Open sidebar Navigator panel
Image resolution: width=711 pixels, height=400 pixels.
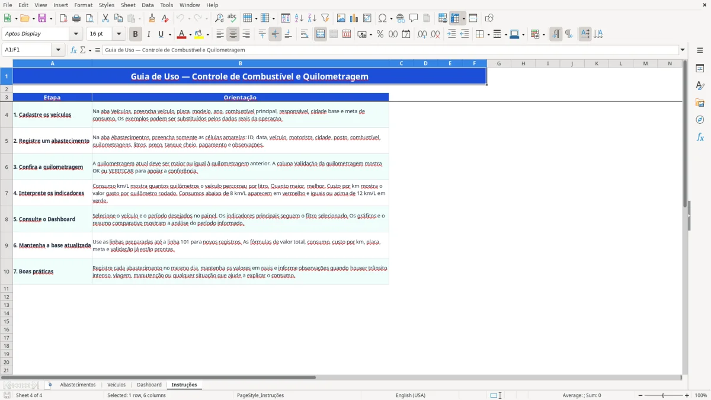coord(700,120)
